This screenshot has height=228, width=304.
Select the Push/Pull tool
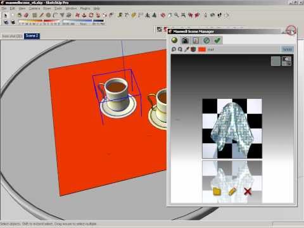coord(84,15)
